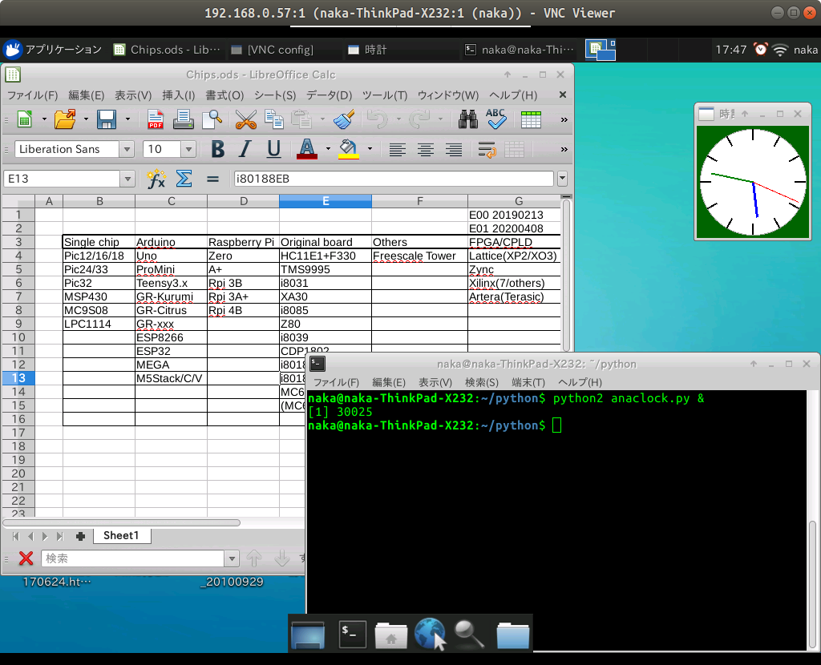Toggle center horizontally alignment
821x665 pixels.
pos(425,150)
